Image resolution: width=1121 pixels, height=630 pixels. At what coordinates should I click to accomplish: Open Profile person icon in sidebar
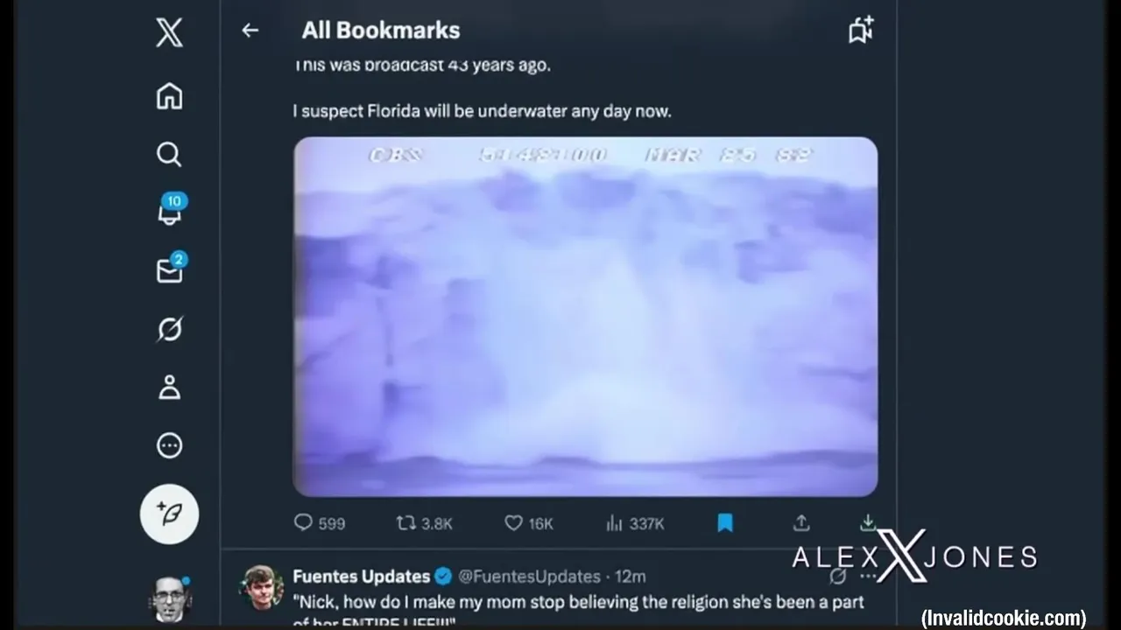[x=169, y=387]
